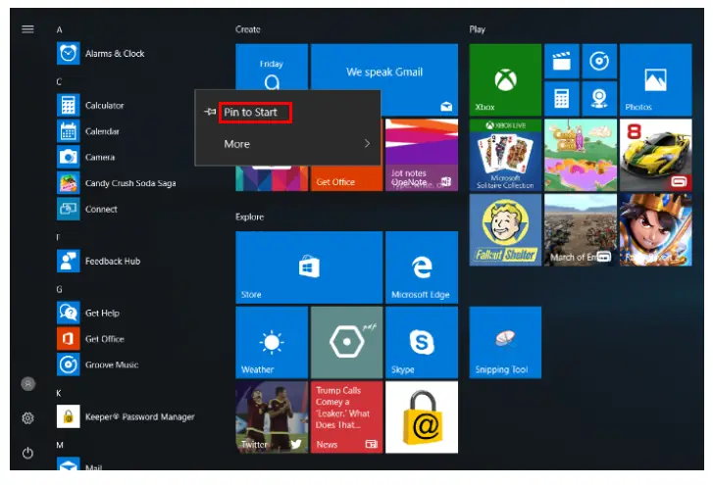Open the Snipping Tool tile

[505, 342]
